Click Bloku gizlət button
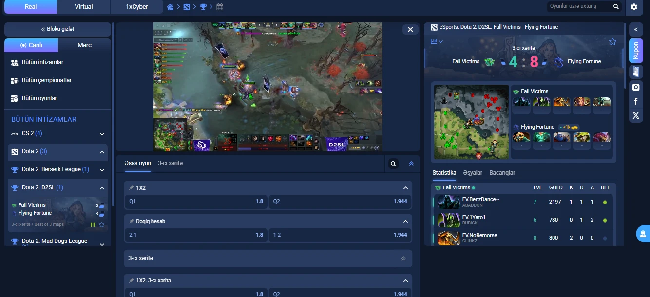Viewport: 650px width, 297px height. pos(57,29)
